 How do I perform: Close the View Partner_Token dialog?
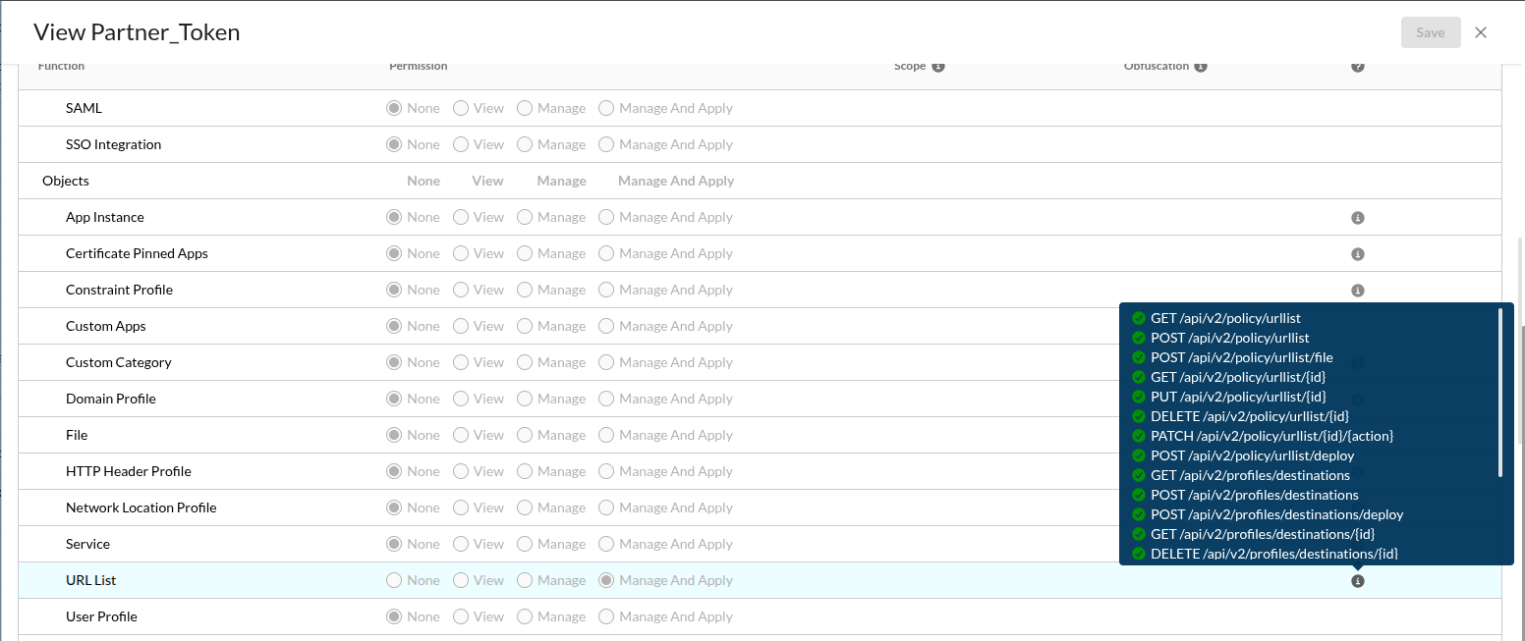(1481, 32)
